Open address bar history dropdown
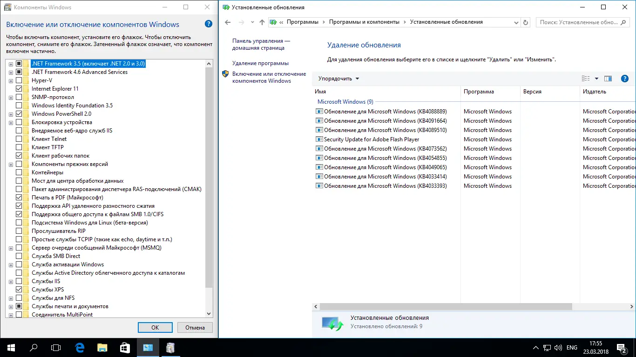 [x=516, y=22]
